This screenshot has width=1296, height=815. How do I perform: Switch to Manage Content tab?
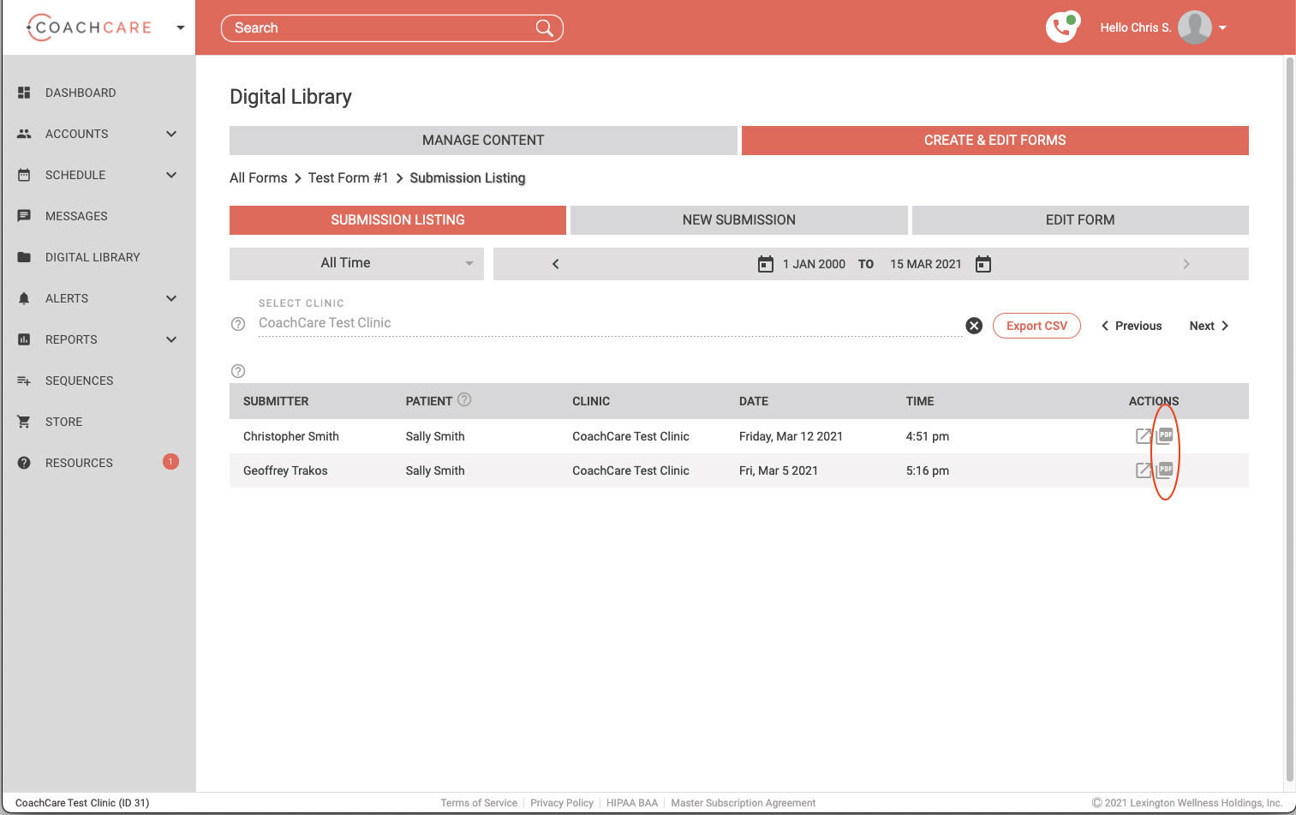coord(483,141)
